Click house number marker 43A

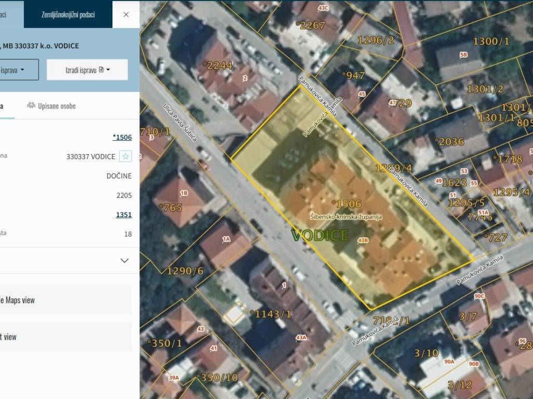pyautogui.click(x=301, y=338)
